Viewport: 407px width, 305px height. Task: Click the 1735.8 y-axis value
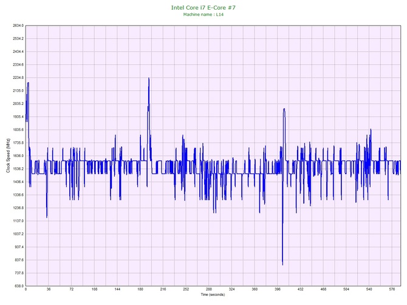point(18,142)
